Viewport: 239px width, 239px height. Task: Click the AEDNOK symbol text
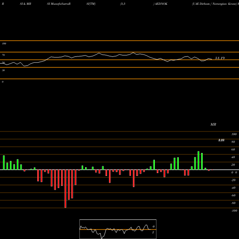point(161,4)
